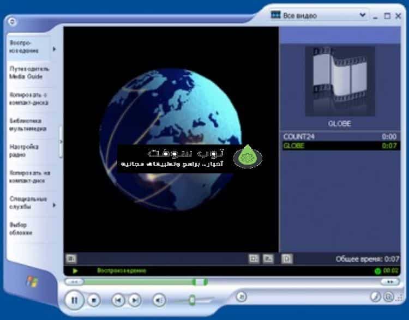Switch to skin mode icon
This screenshot has width=409, height=320.
(x=388, y=297)
